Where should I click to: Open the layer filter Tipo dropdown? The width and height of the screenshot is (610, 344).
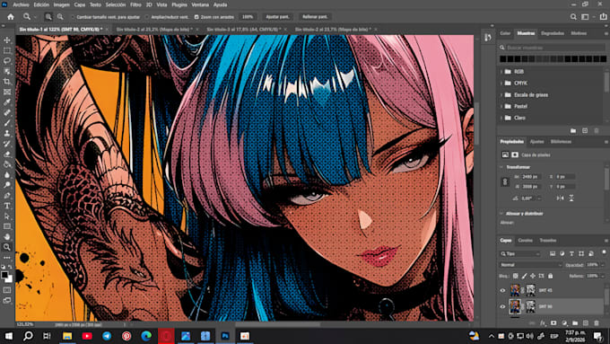coord(520,253)
